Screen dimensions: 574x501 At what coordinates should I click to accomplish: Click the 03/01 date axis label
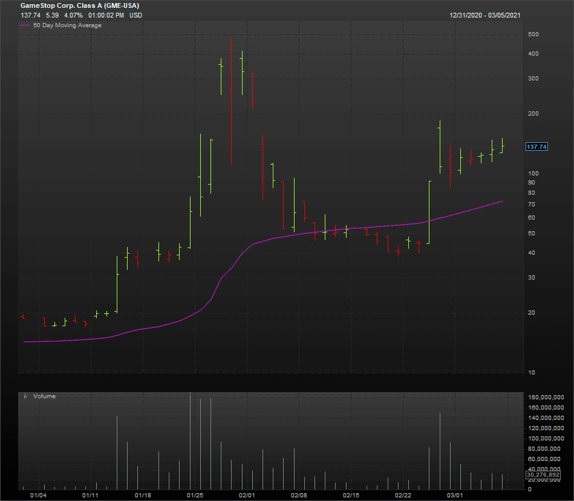point(455,495)
